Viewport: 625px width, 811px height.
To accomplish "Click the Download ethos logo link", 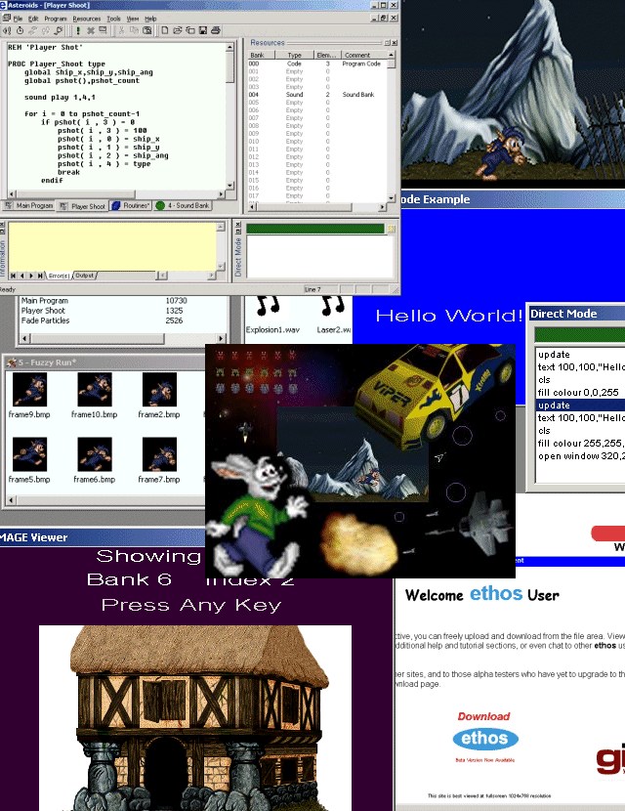I will [x=485, y=738].
